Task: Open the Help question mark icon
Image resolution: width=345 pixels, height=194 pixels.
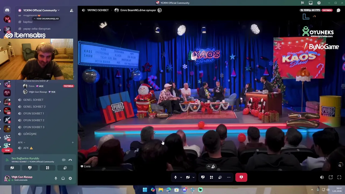Action: 319,3
